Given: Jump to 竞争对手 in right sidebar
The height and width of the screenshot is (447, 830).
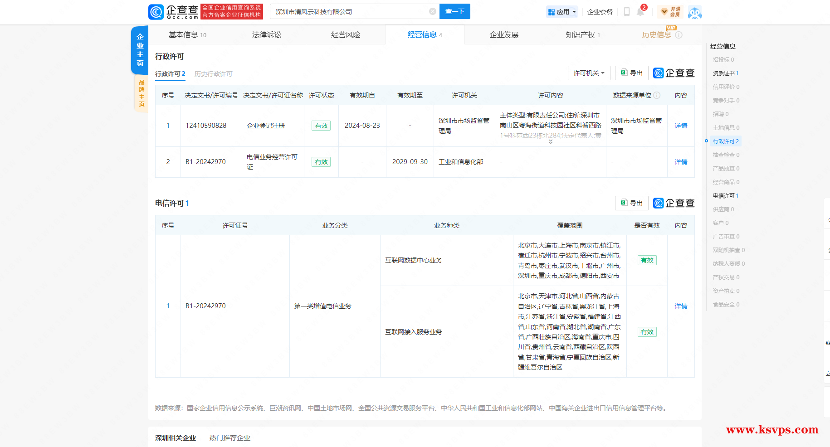Looking at the screenshot, I should click(x=726, y=100).
